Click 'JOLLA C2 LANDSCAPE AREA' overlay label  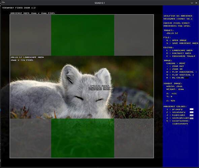pos(27,57)
